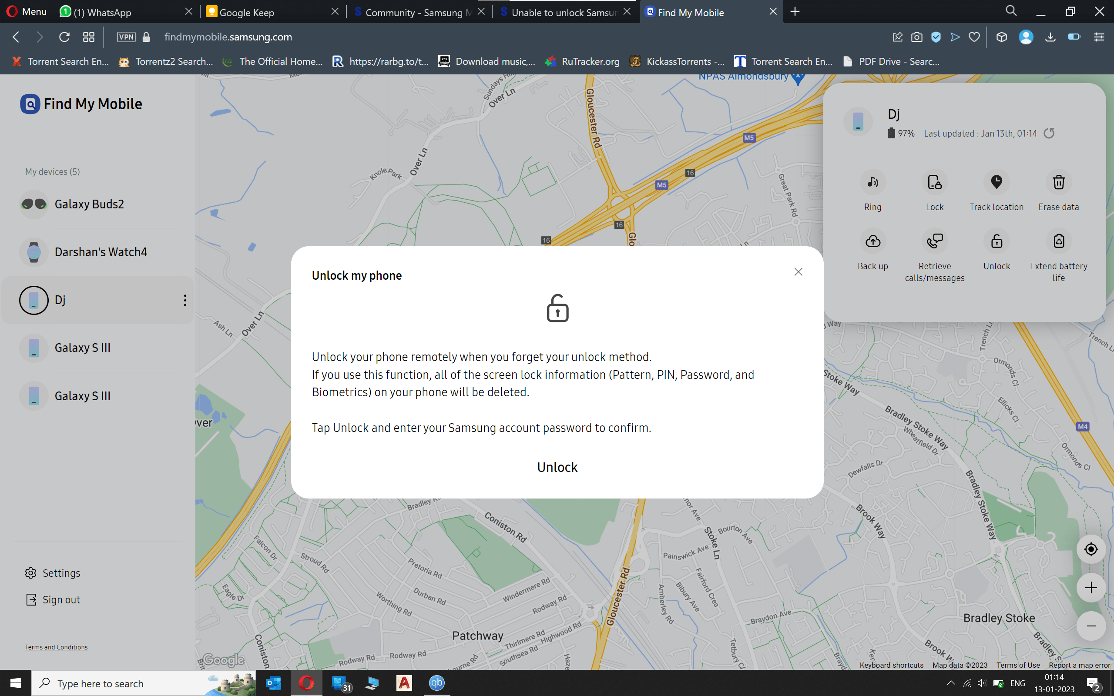Click the Ring device icon
The width and height of the screenshot is (1114, 696).
pos(872,183)
